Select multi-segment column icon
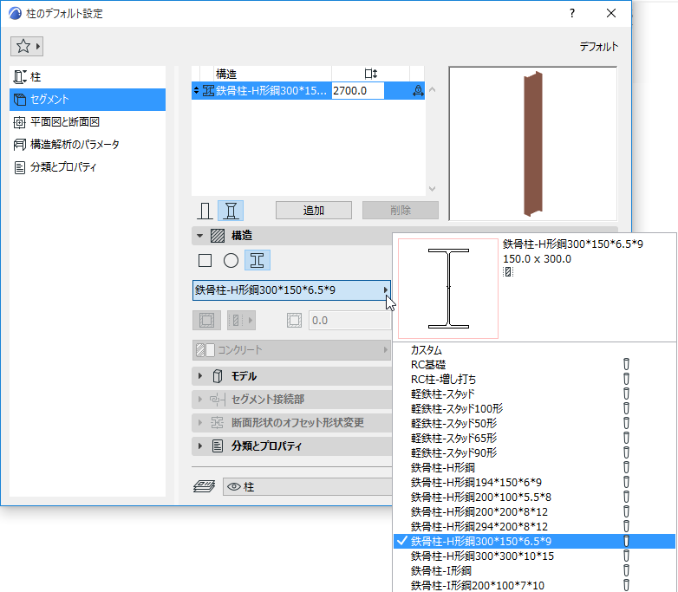678x592 pixels. coord(231,211)
